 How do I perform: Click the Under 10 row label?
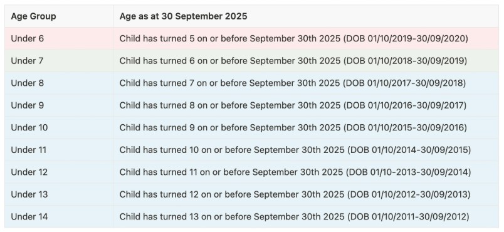(x=29, y=127)
